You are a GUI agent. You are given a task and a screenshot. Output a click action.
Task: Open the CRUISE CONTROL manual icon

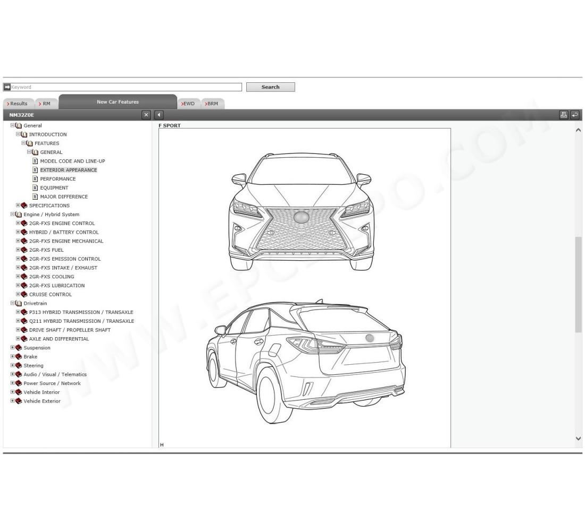(x=23, y=294)
